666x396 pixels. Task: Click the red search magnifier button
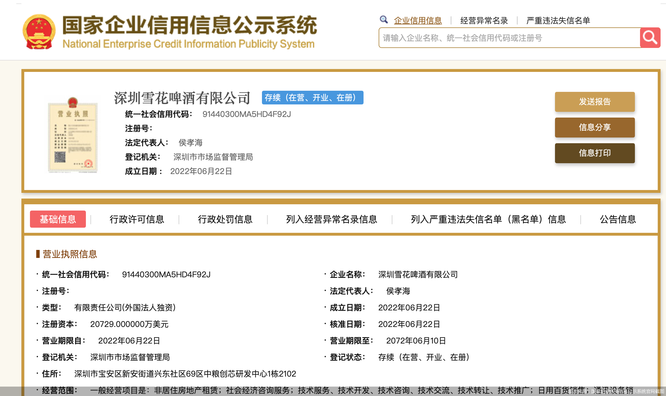click(x=650, y=38)
